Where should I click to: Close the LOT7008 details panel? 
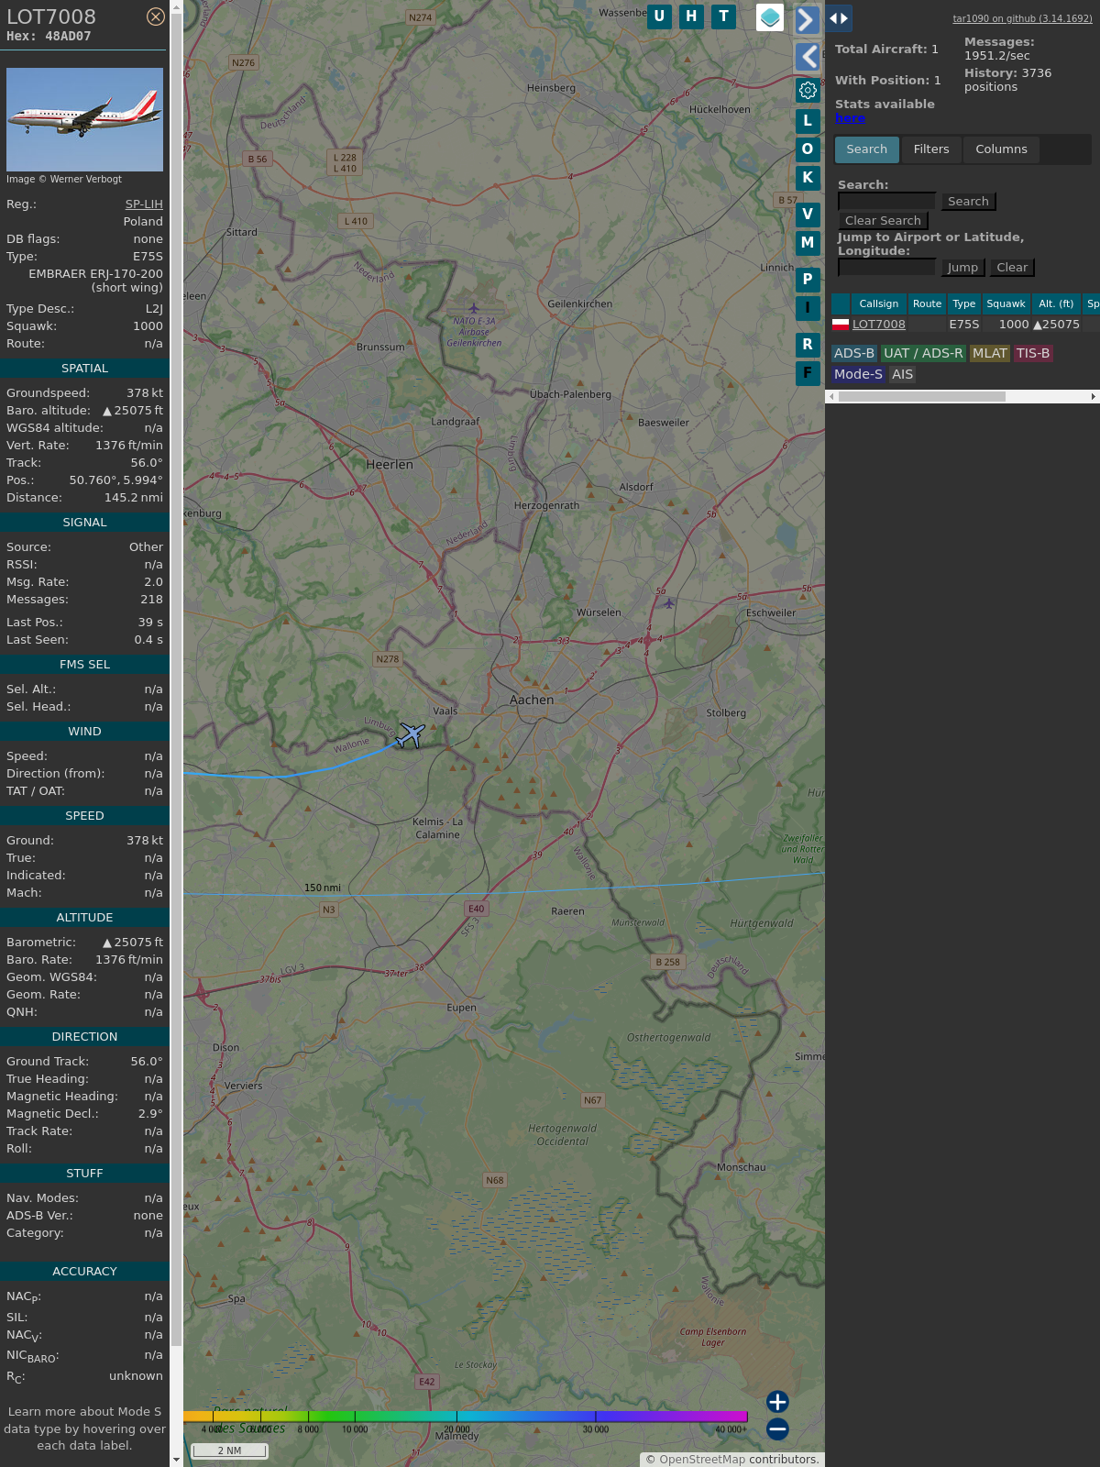click(x=156, y=17)
